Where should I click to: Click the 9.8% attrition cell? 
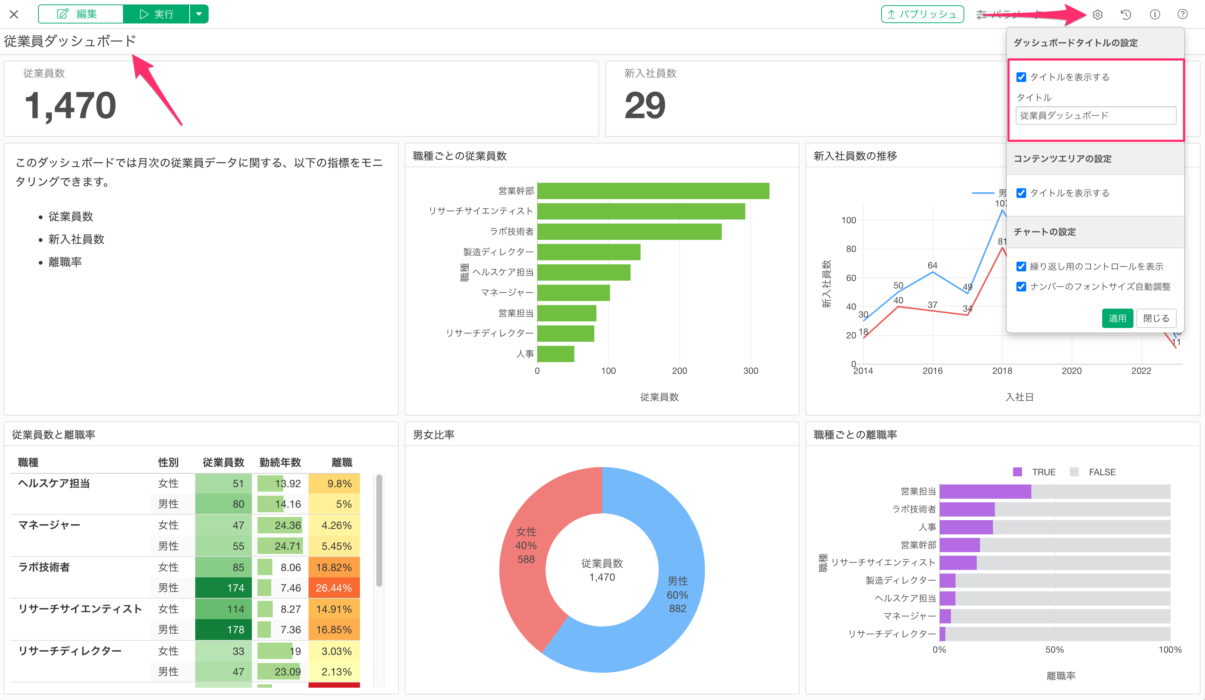click(334, 483)
